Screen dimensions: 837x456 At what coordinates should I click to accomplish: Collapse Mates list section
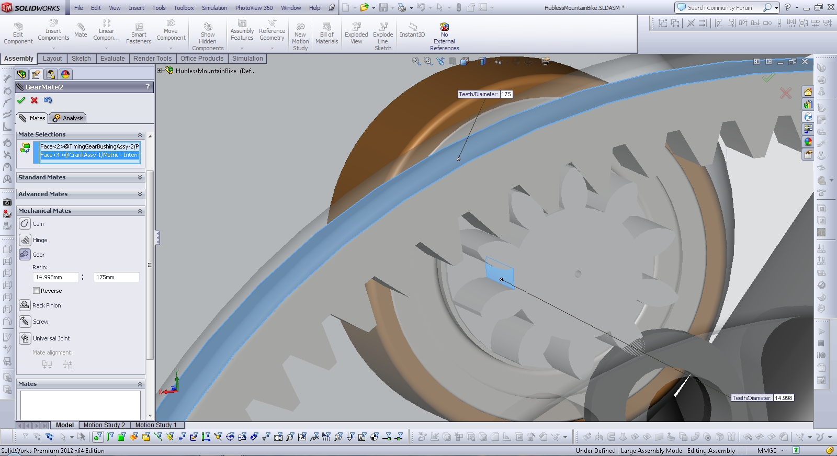click(x=140, y=384)
